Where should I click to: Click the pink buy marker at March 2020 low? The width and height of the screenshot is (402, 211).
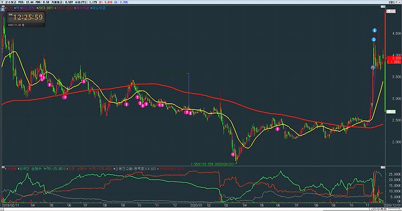(x=233, y=154)
